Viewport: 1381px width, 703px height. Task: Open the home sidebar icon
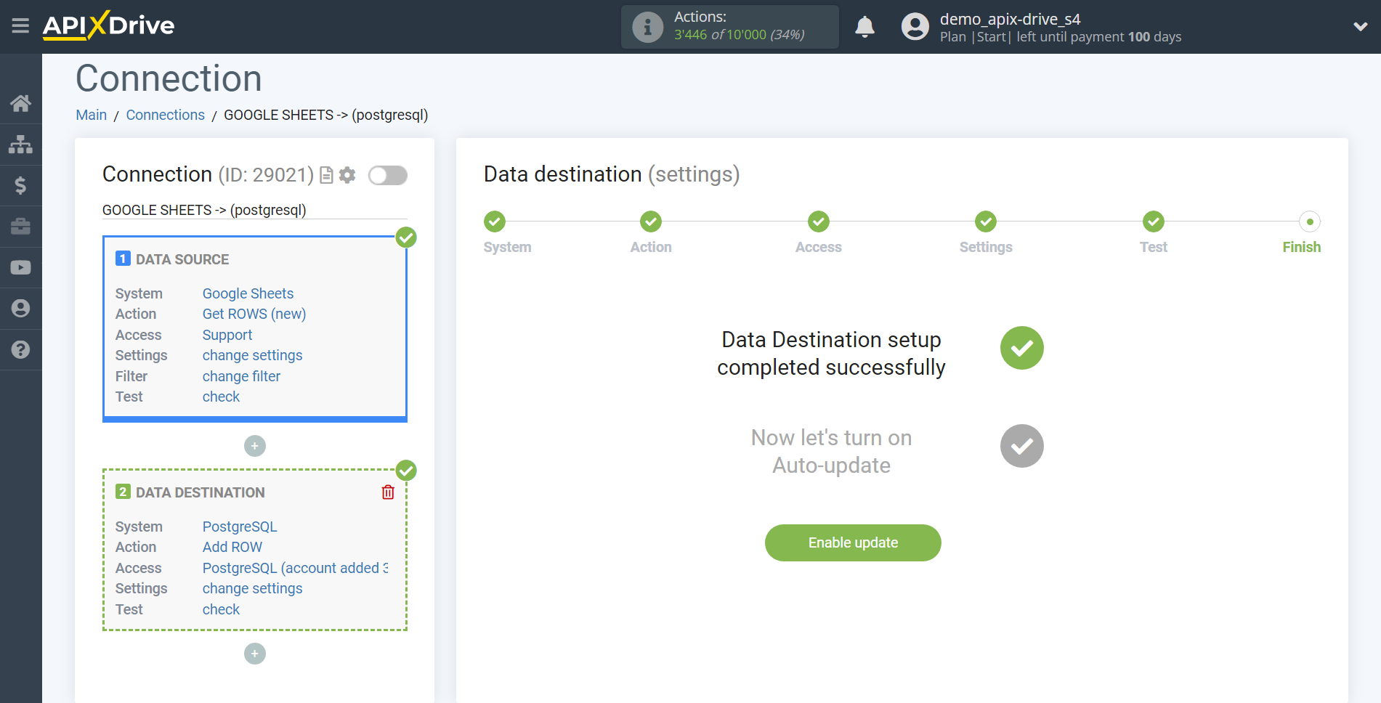pyautogui.click(x=20, y=103)
